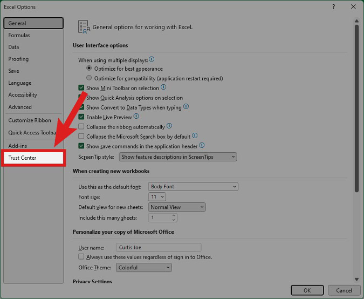Select Optimize for compatibility option
Image resolution: width=364 pixels, height=299 pixels.
[89, 78]
